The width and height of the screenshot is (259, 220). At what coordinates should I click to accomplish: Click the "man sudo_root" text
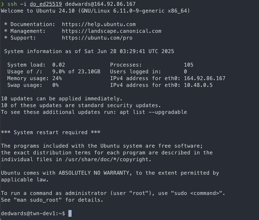[x=38, y=200]
